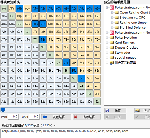Deselect the 76s hand cell
This screenshot has width=150, height=138.
pyautogui.click(x=66, y=63)
